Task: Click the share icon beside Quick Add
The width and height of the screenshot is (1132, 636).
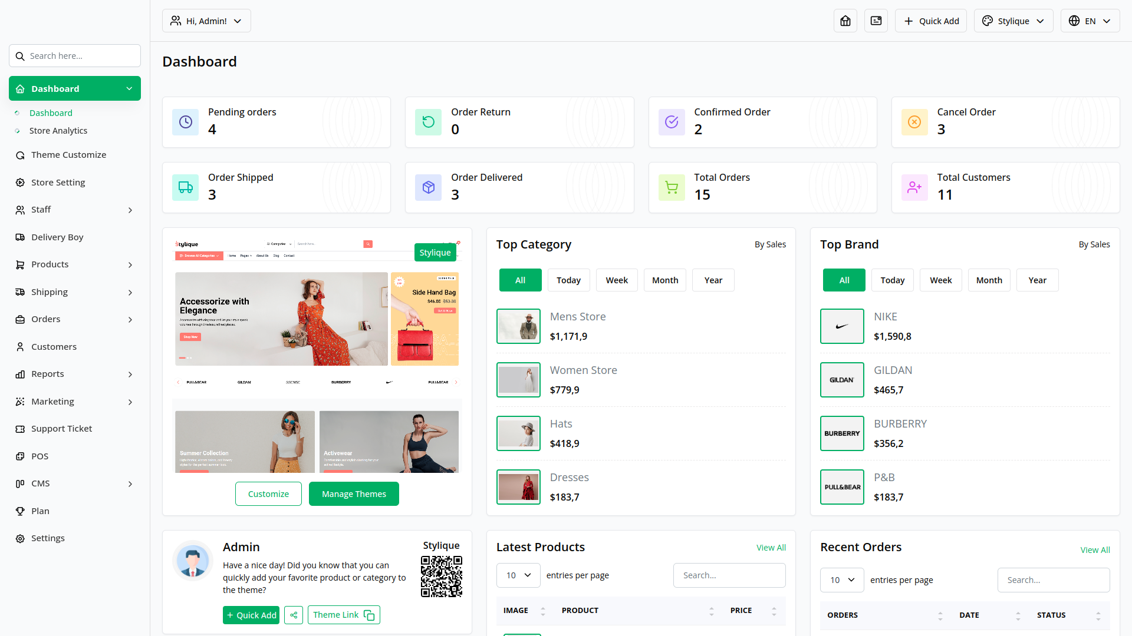Action: point(294,615)
